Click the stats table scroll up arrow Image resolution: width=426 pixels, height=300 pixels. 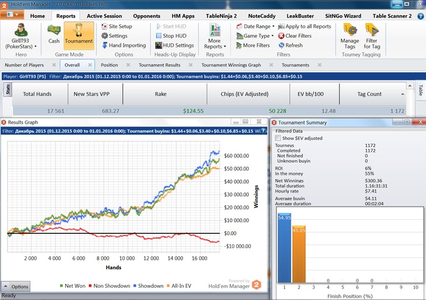(410, 86)
